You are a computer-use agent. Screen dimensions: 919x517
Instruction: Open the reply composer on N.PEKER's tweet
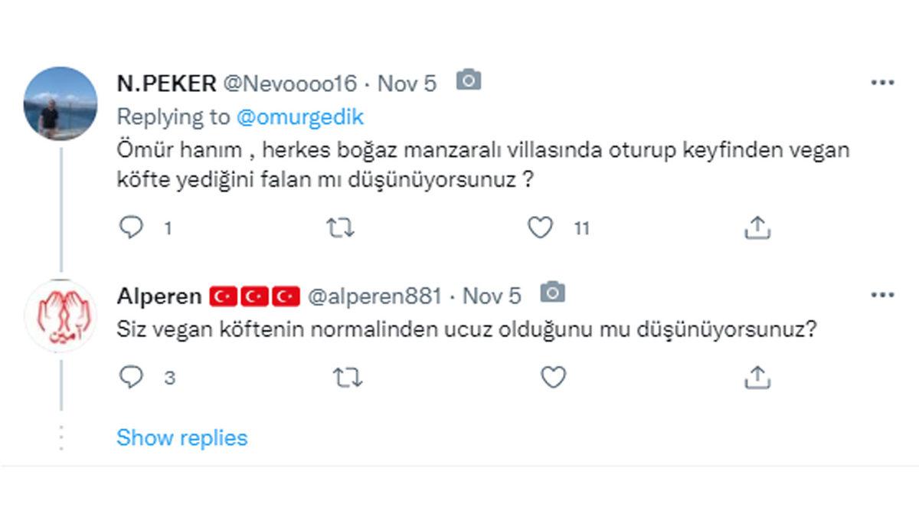132,227
